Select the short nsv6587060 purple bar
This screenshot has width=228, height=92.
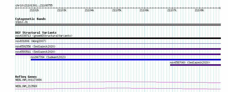(x=195, y=65)
